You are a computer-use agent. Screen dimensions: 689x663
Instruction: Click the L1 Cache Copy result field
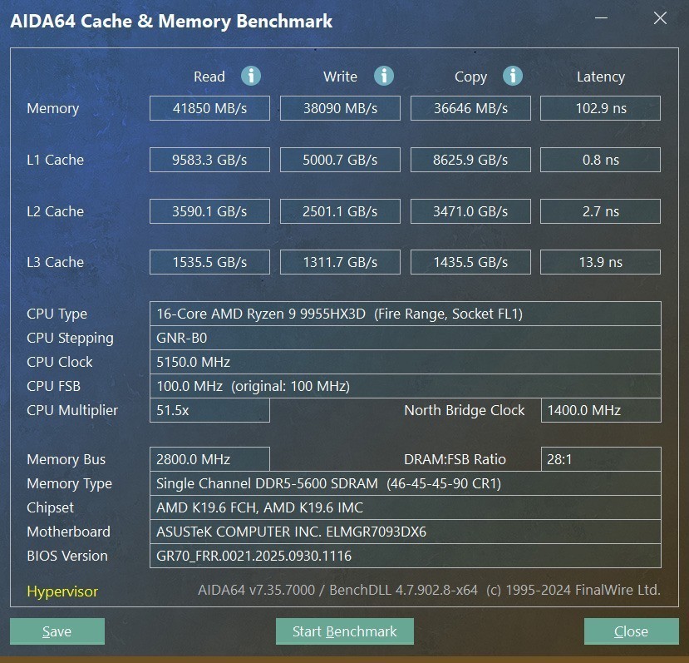[x=470, y=160]
